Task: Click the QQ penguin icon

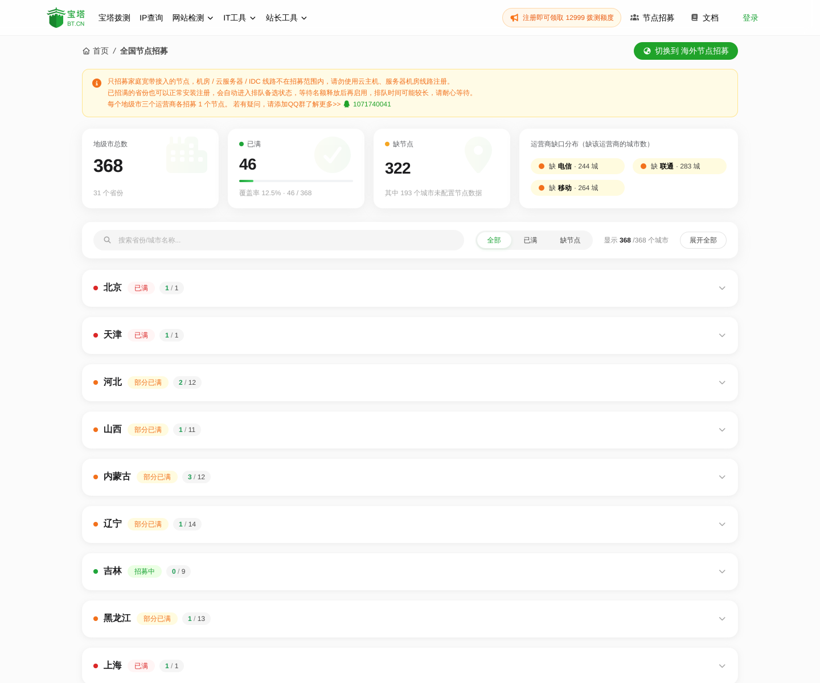Action: (x=347, y=104)
